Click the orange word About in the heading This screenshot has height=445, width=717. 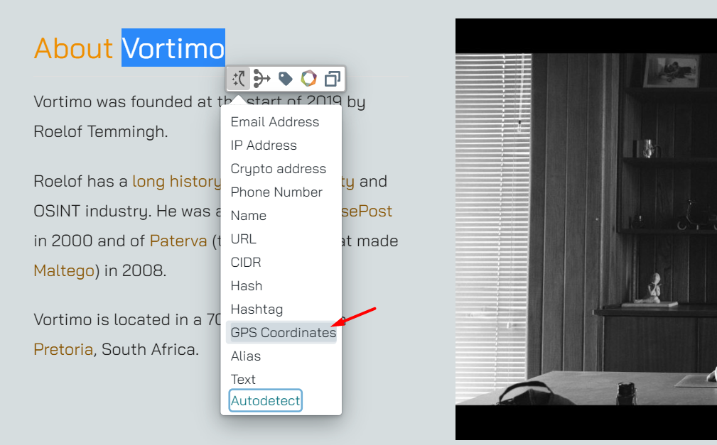click(x=73, y=48)
